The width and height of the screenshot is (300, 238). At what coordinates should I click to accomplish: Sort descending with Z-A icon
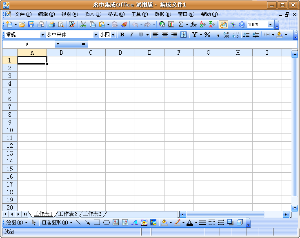click(x=212, y=24)
